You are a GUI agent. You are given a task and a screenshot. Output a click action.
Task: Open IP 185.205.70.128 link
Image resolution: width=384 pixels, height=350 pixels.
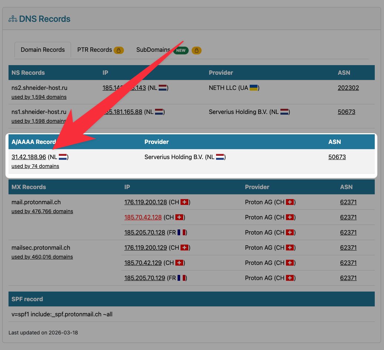[145, 232]
